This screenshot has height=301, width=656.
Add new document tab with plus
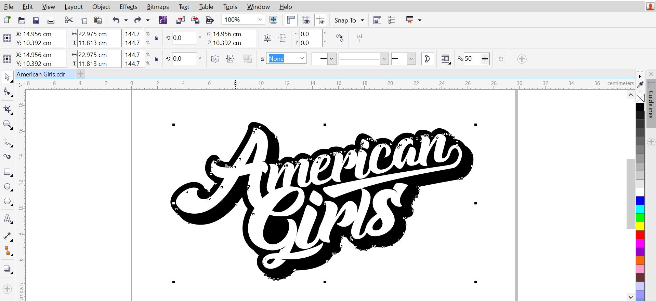tap(80, 74)
